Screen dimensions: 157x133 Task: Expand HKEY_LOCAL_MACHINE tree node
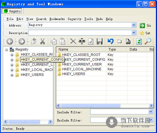click(12, 70)
